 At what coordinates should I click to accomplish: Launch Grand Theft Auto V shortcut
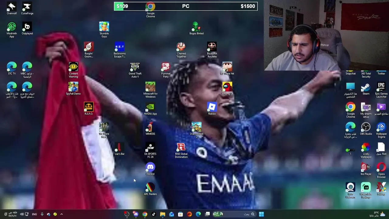(x=135, y=70)
